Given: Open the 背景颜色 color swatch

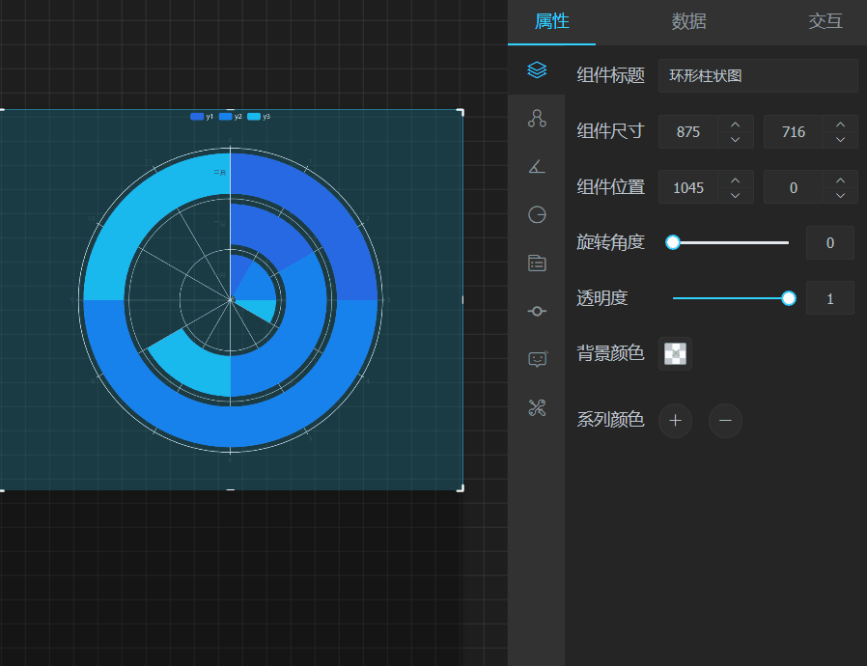Looking at the screenshot, I should click(675, 353).
